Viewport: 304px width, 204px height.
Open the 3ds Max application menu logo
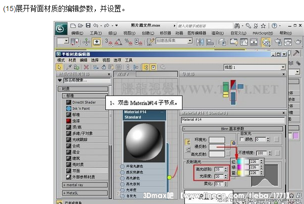61,28
